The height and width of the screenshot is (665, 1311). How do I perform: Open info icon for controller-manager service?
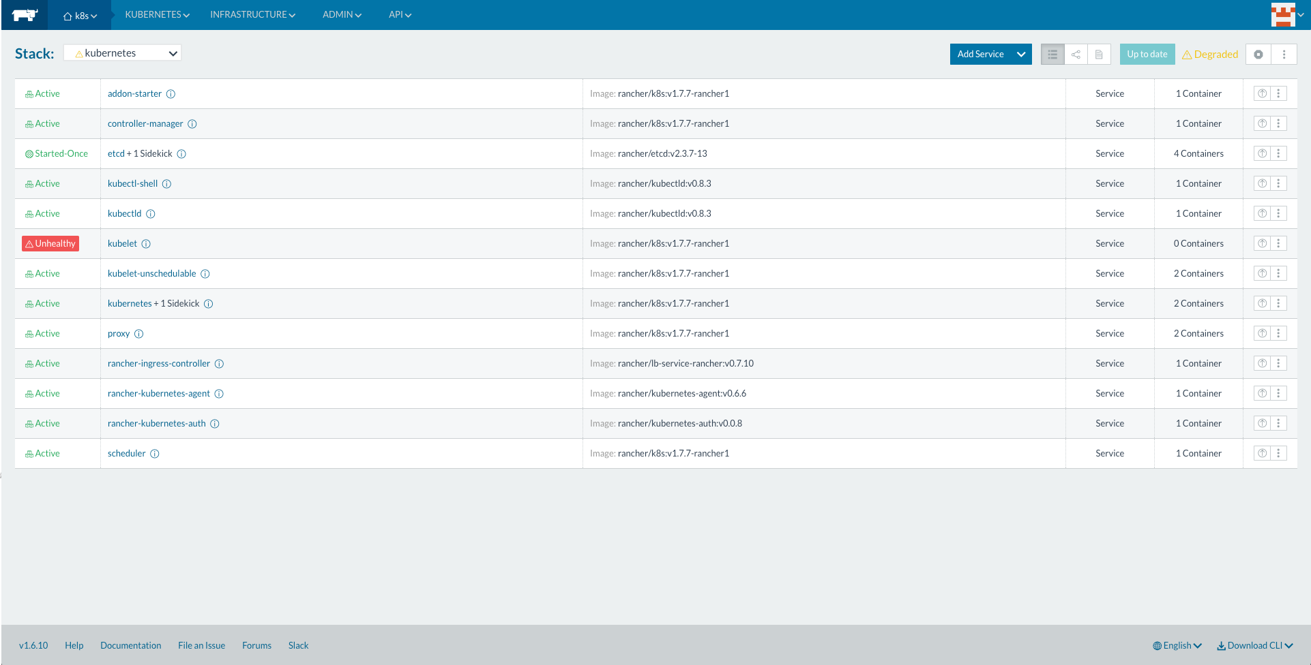click(192, 124)
